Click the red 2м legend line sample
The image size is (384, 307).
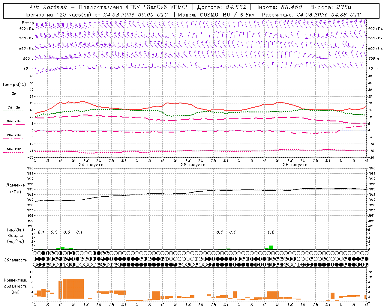(14, 97)
